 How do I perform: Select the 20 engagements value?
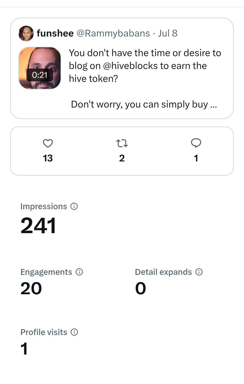(x=31, y=289)
